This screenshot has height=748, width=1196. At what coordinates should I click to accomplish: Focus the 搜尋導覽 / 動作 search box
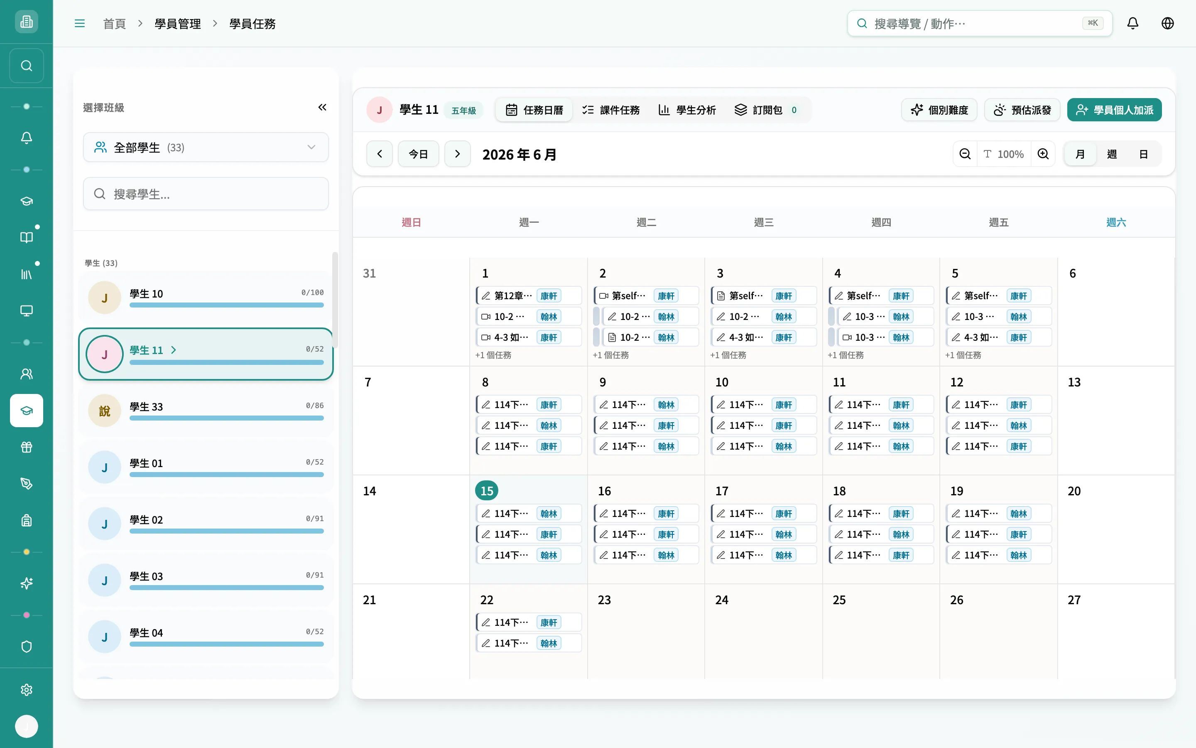coord(980,23)
